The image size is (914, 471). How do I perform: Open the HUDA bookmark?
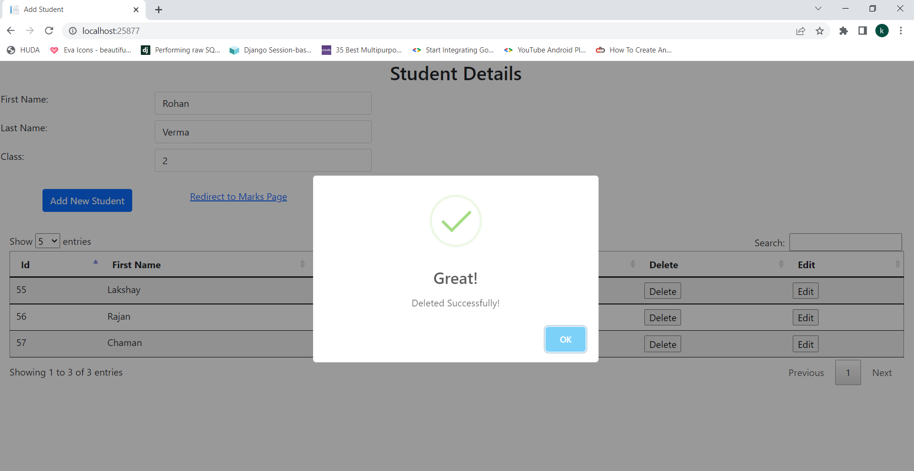(x=23, y=50)
